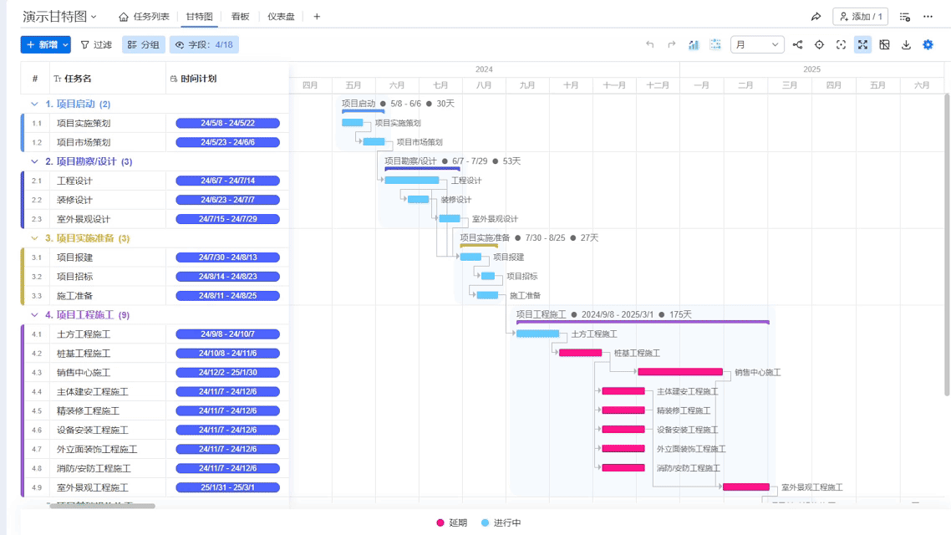The height and width of the screenshot is (535, 951).
Task: Click the task dependency link icon
Action: pos(797,45)
